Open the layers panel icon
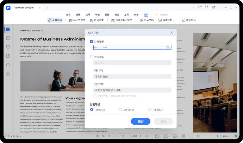The image size is (243, 143). 8,74
